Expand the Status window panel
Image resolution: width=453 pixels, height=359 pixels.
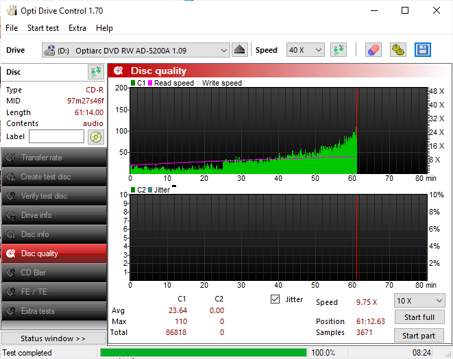(53, 338)
